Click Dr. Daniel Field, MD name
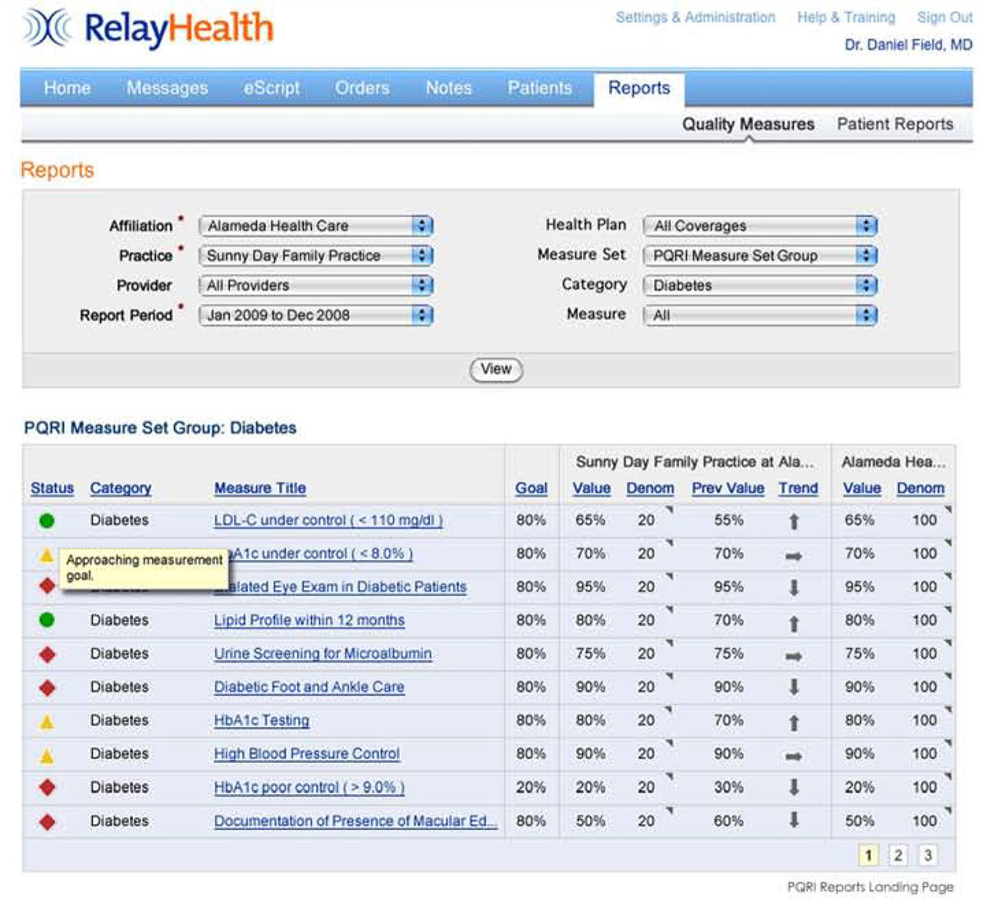This screenshot has width=985, height=910. (909, 45)
